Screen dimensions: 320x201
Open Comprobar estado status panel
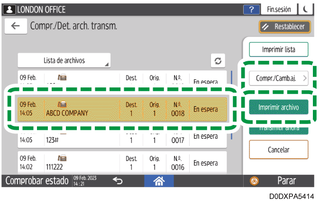click(x=37, y=181)
